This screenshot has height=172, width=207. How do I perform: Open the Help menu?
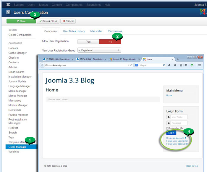point(107,5)
